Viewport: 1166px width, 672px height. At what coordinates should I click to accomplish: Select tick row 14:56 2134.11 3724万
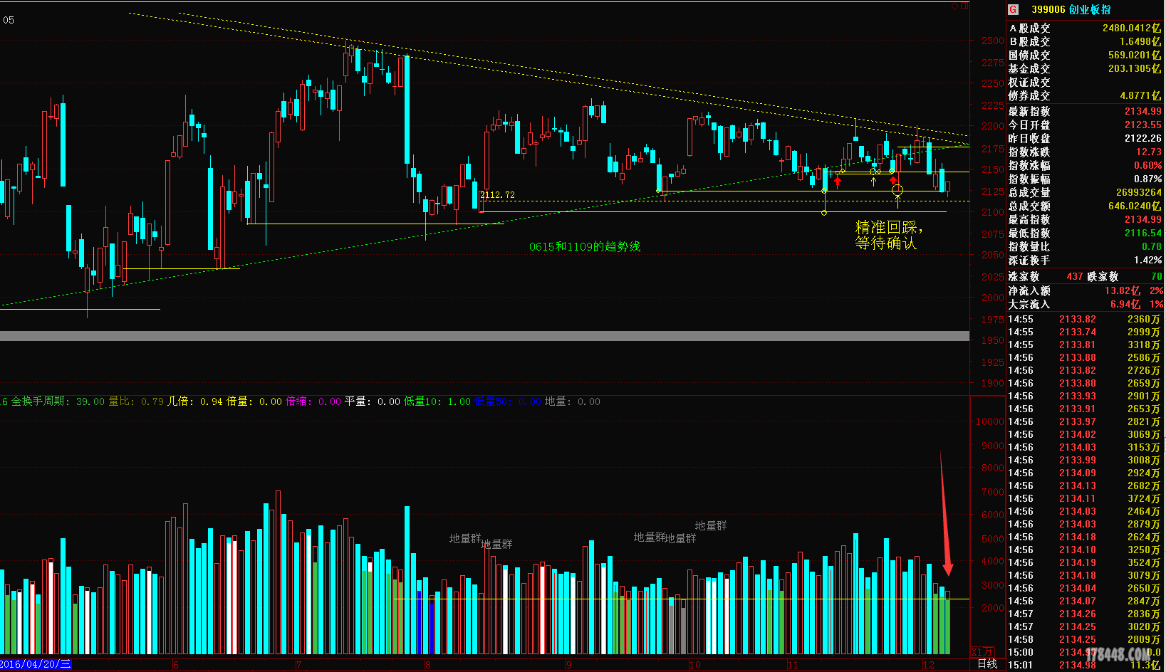[x=1085, y=498]
